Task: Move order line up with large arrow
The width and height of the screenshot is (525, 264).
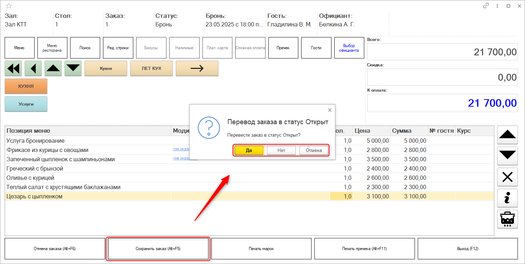Action: pyautogui.click(x=508, y=135)
